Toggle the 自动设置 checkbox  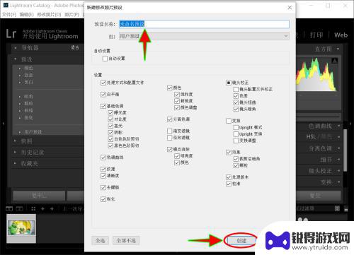pos(105,59)
